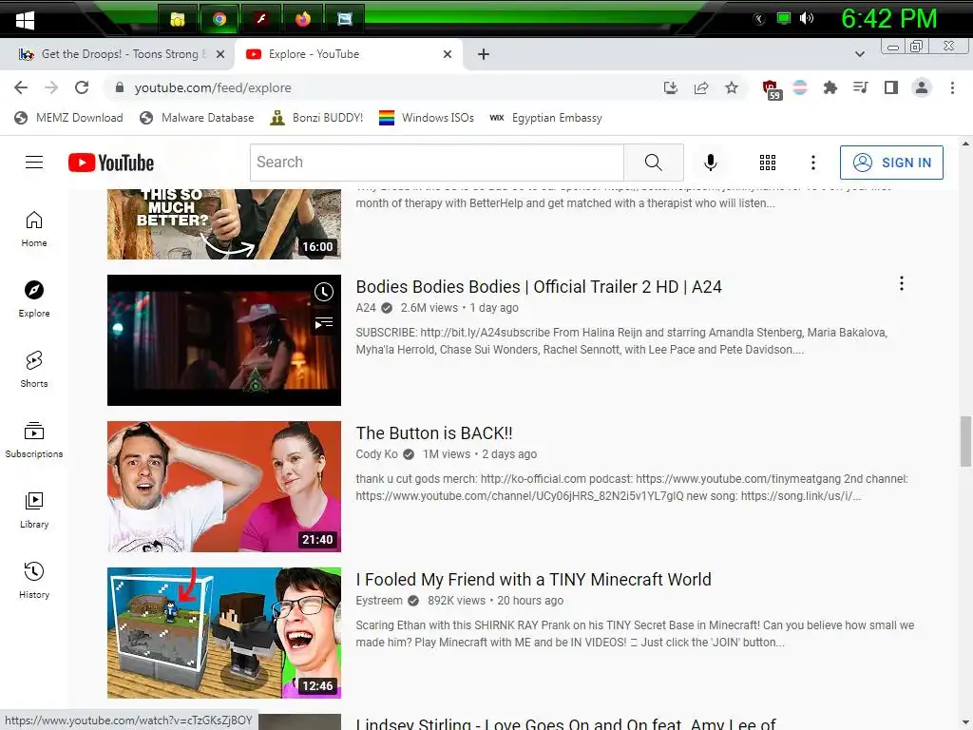Open Chrome three-dot menu

[952, 87]
